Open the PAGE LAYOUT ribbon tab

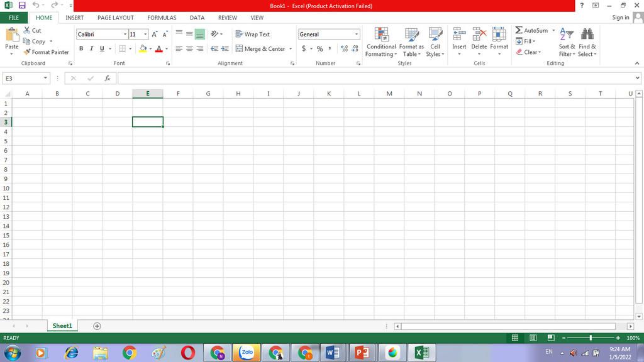tap(115, 18)
